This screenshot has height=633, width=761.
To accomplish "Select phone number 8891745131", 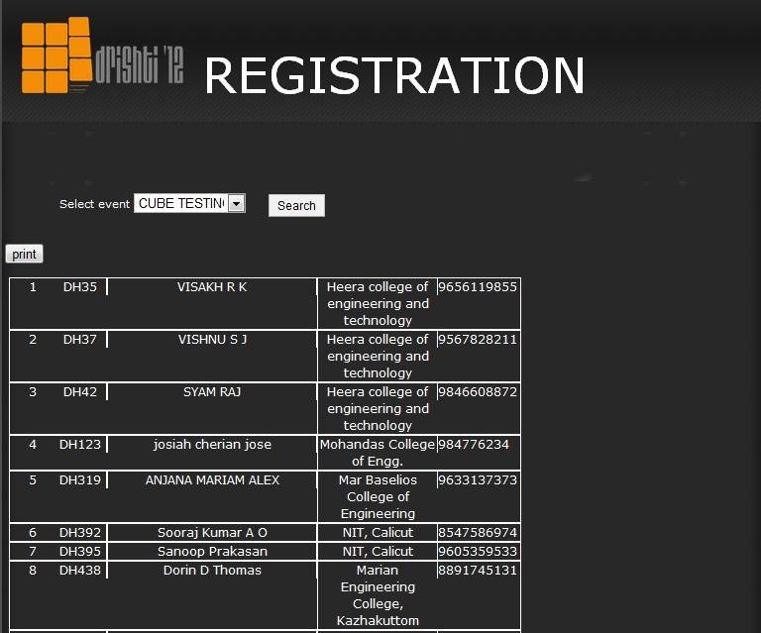I will [478, 570].
